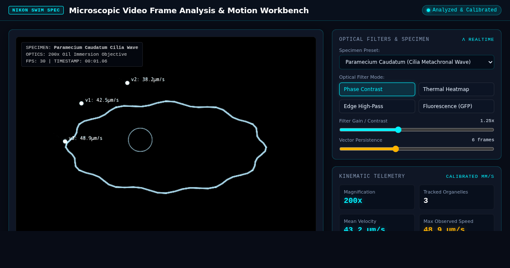Click the Magnification 200x value
Image resolution: width=510 pixels, height=268 pixels.
click(x=353, y=201)
